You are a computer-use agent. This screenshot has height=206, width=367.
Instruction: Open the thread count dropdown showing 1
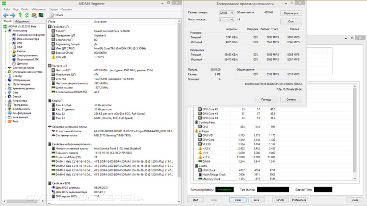(x=226, y=20)
